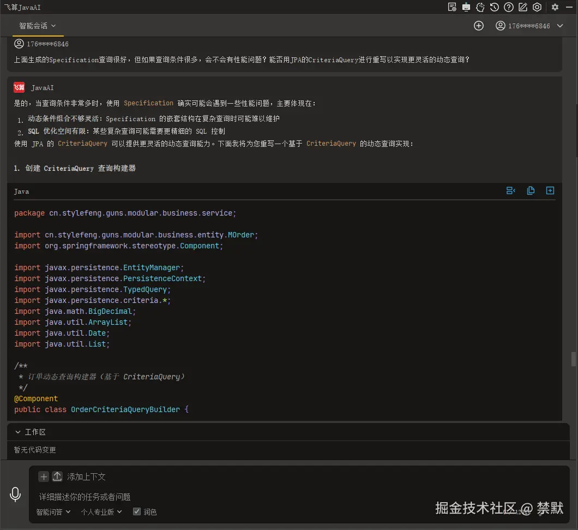Open the help question mark icon

[509, 7]
